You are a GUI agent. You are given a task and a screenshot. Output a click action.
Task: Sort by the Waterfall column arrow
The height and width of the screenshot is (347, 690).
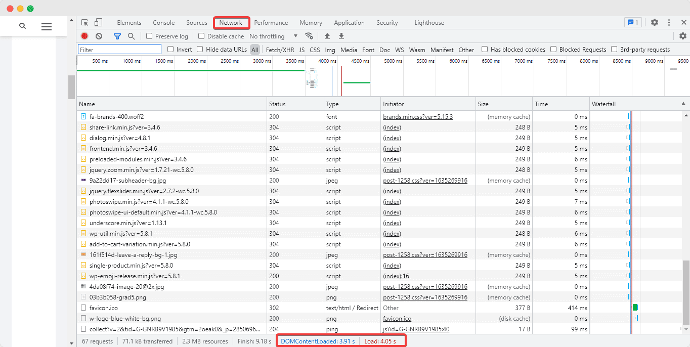684,104
